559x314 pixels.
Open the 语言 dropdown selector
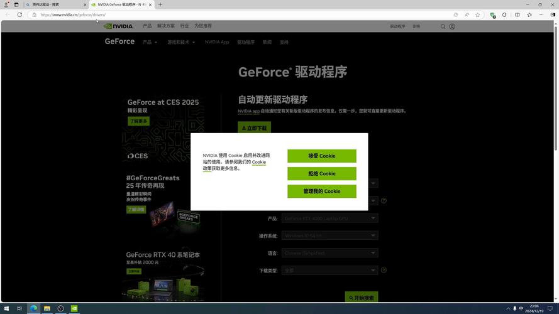coord(329,253)
